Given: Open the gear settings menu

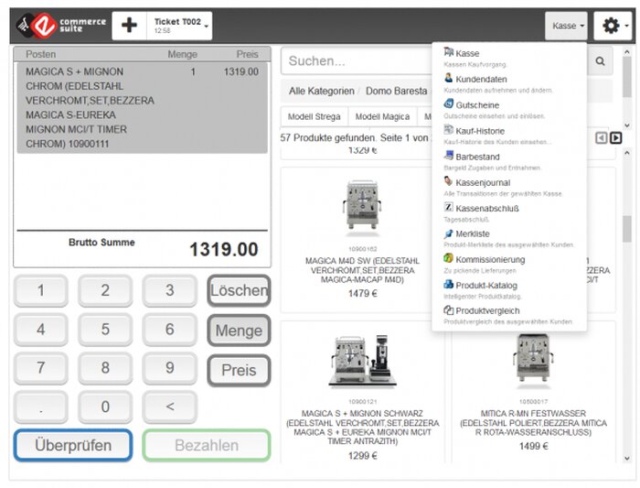Looking at the screenshot, I should [613, 26].
